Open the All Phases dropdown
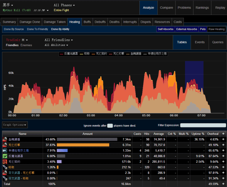 pyautogui.click(x=64, y=5)
